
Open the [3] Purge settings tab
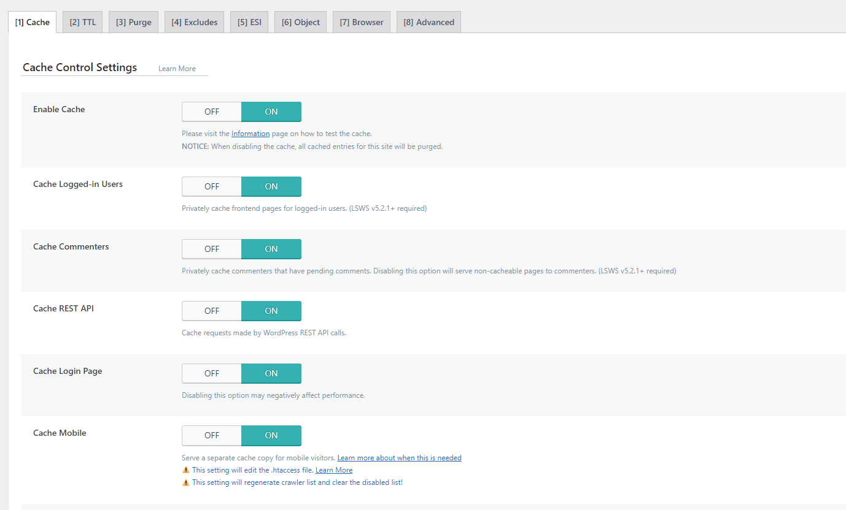[133, 21]
